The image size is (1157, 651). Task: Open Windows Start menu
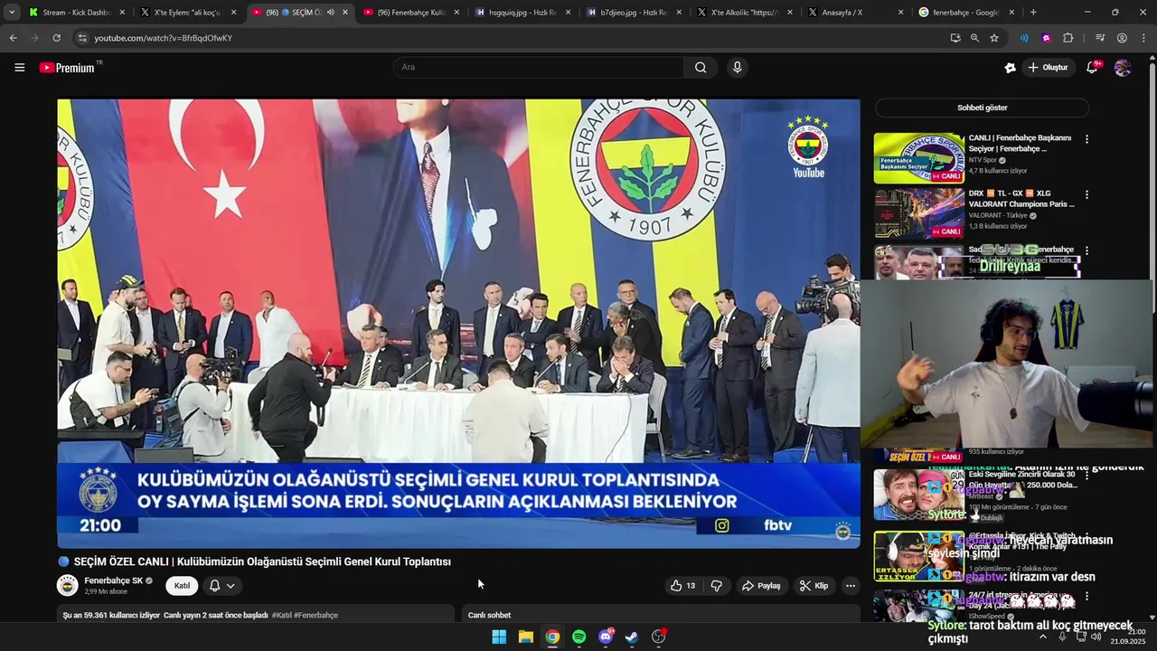[x=499, y=637]
